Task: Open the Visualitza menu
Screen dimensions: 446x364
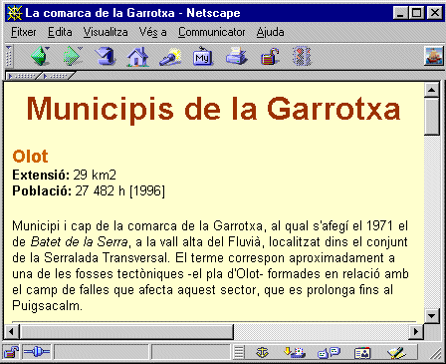Action: pyautogui.click(x=106, y=32)
